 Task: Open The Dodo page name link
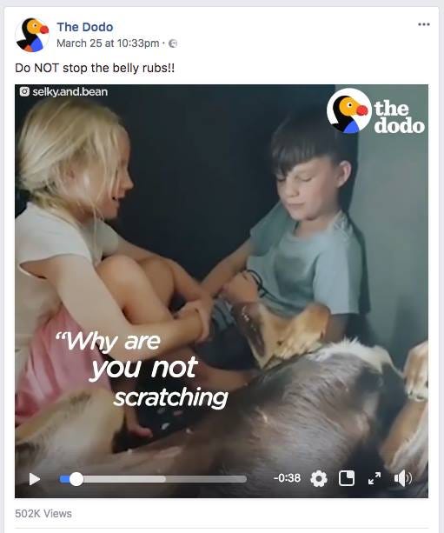pos(85,27)
